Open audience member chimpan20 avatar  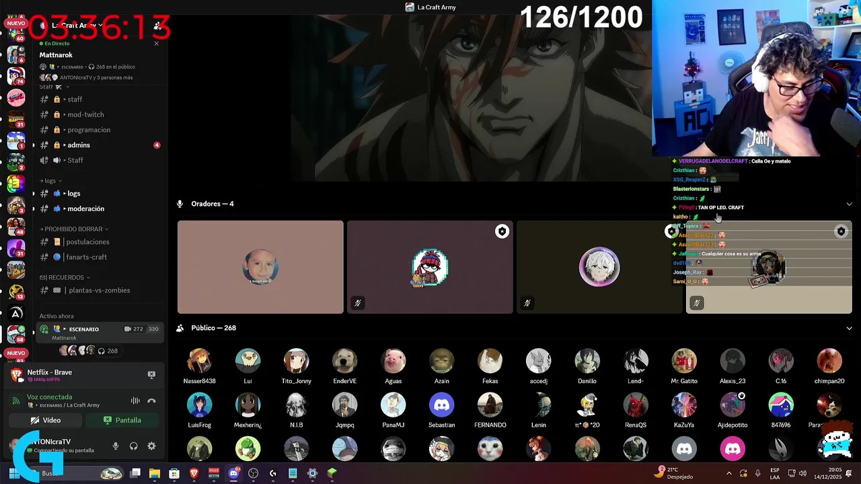tap(829, 361)
